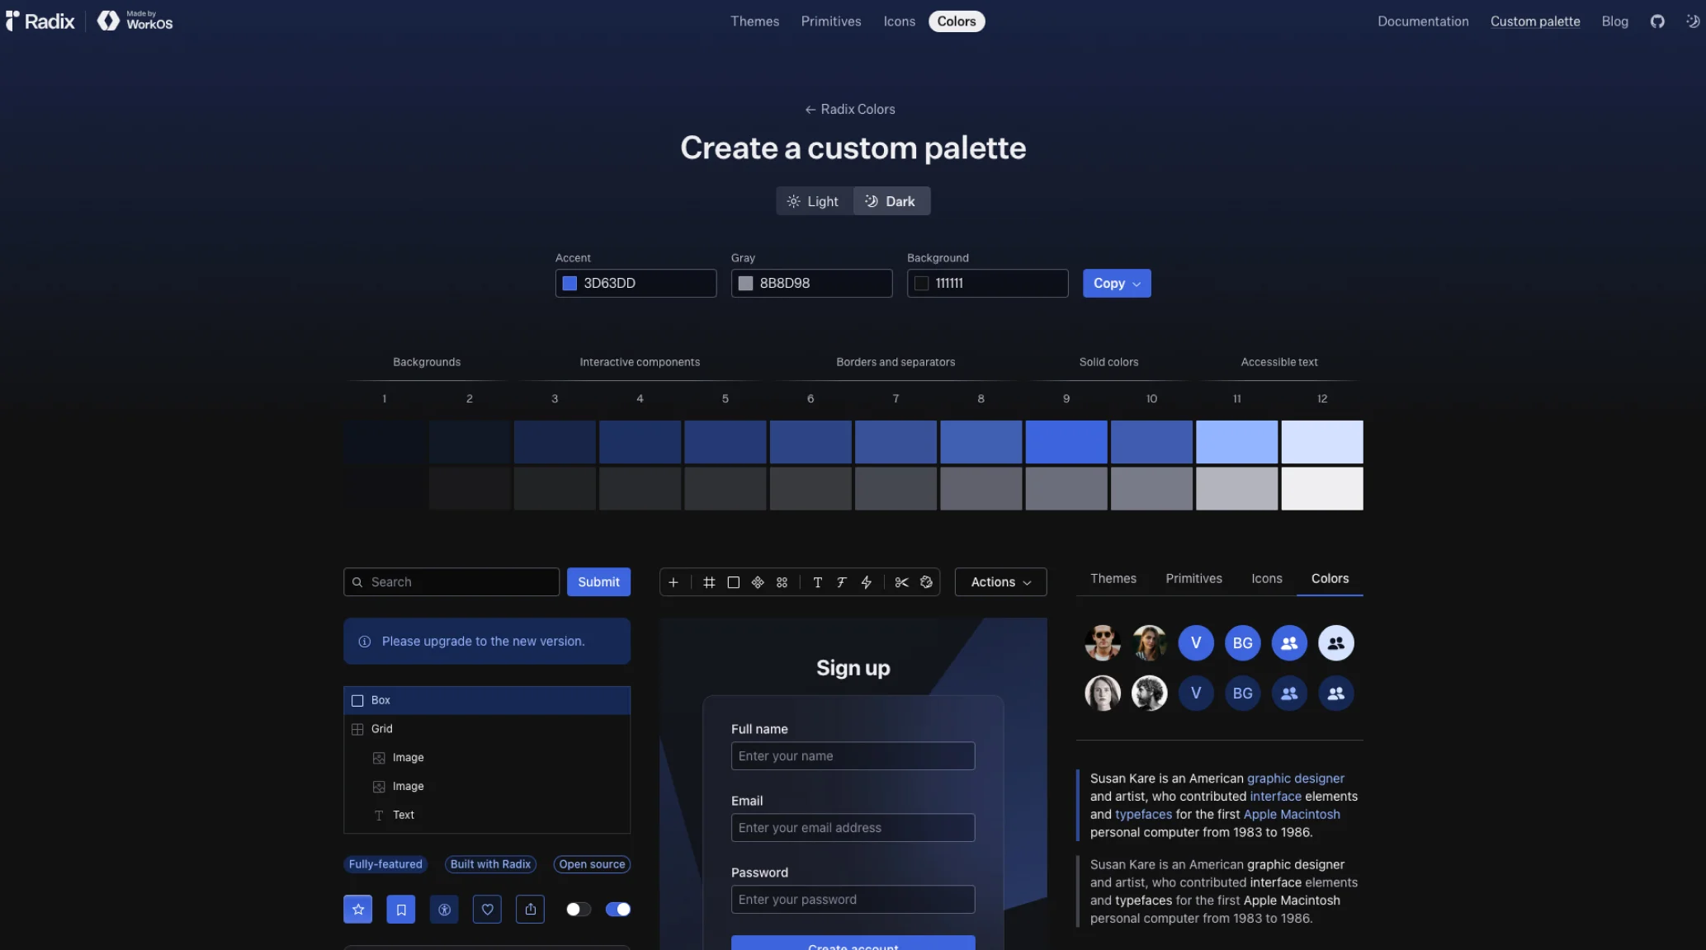Viewport: 1706px width, 950px height.
Task: Open the GitHub icon in the header
Action: click(1657, 21)
